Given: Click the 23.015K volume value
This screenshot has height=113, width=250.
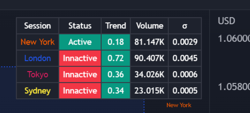Looking at the screenshot, I should point(149,91).
